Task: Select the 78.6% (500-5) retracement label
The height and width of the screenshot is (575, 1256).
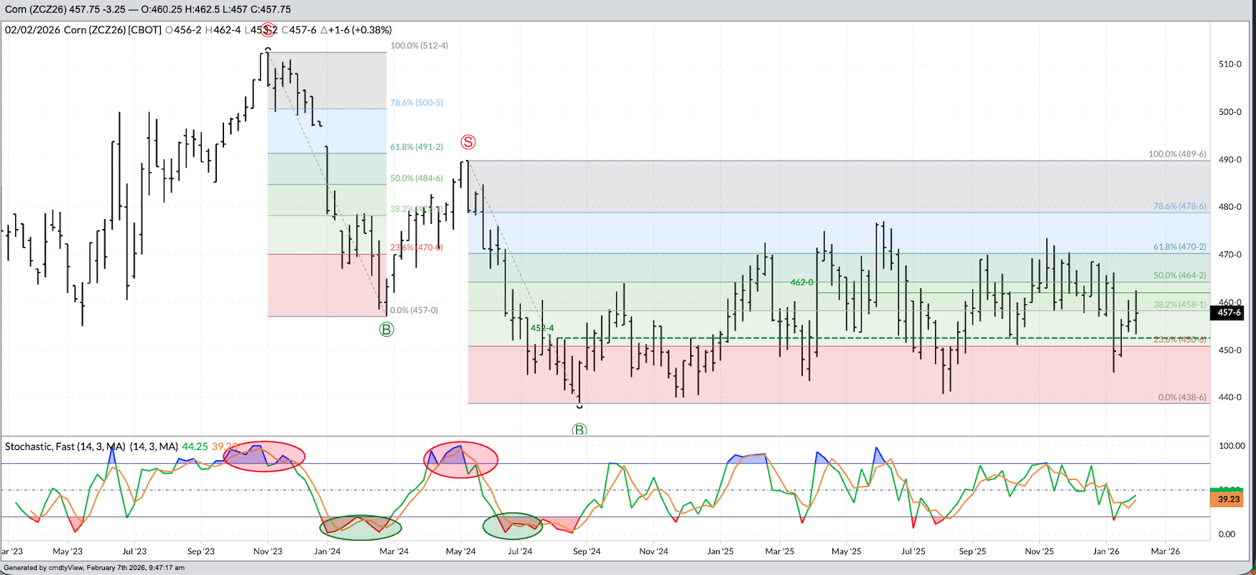Action: tap(417, 103)
